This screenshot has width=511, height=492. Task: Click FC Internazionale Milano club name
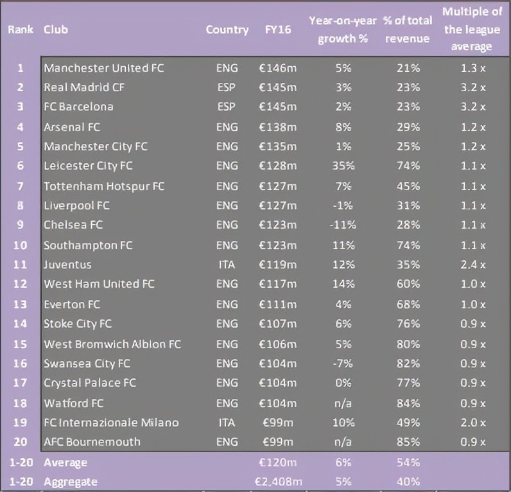click(x=111, y=423)
